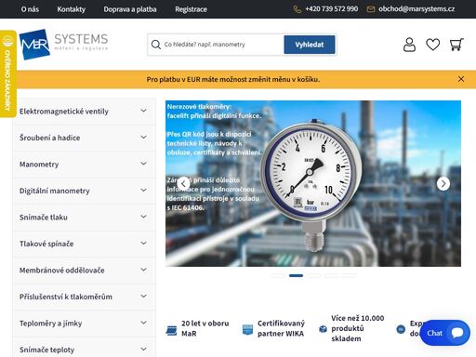476x357 pixels.
Task: Expand the Elektromagnetické ventily category
Action: click(84, 112)
